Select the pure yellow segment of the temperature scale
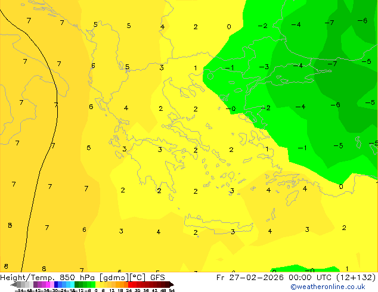378x292 pixels. [x=97, y=284]
